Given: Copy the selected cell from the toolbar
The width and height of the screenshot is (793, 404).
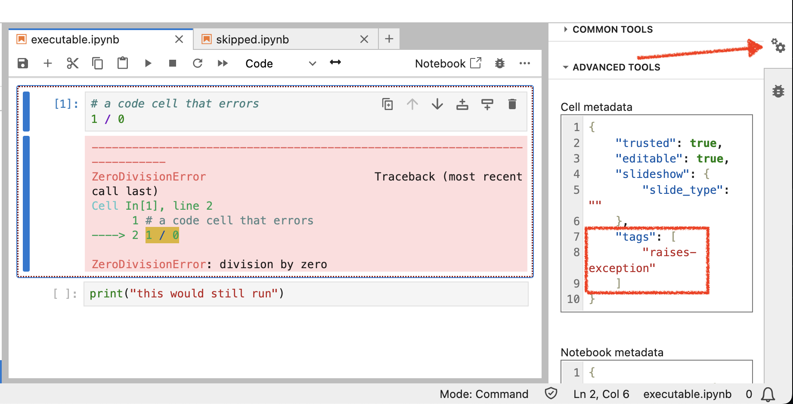Looking at the screenshot, I should click(x=97, y=64).
